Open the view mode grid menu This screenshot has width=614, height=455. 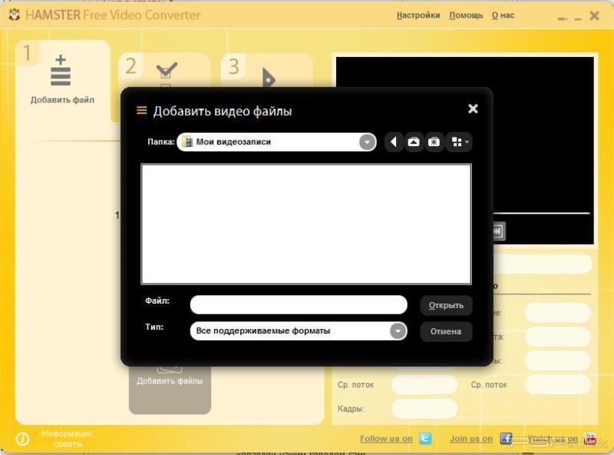[460, 142]
